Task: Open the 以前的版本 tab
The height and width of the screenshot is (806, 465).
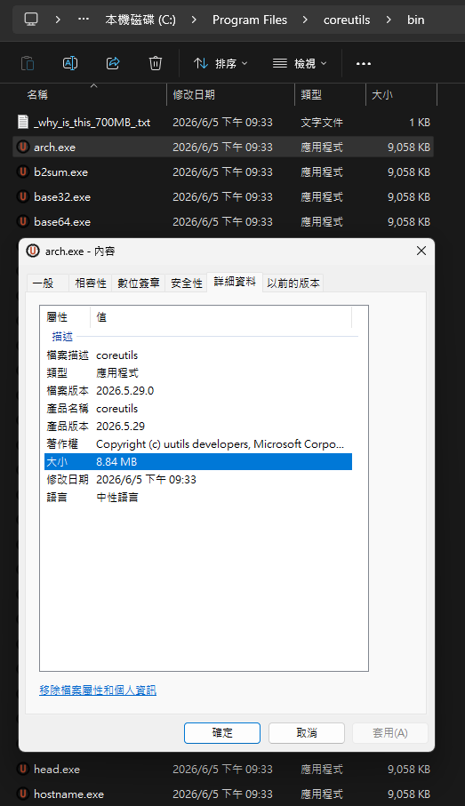Action: coord(293,283)
